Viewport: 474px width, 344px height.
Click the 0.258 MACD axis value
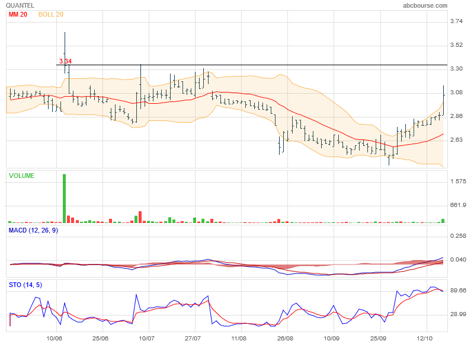click(458, 236)
